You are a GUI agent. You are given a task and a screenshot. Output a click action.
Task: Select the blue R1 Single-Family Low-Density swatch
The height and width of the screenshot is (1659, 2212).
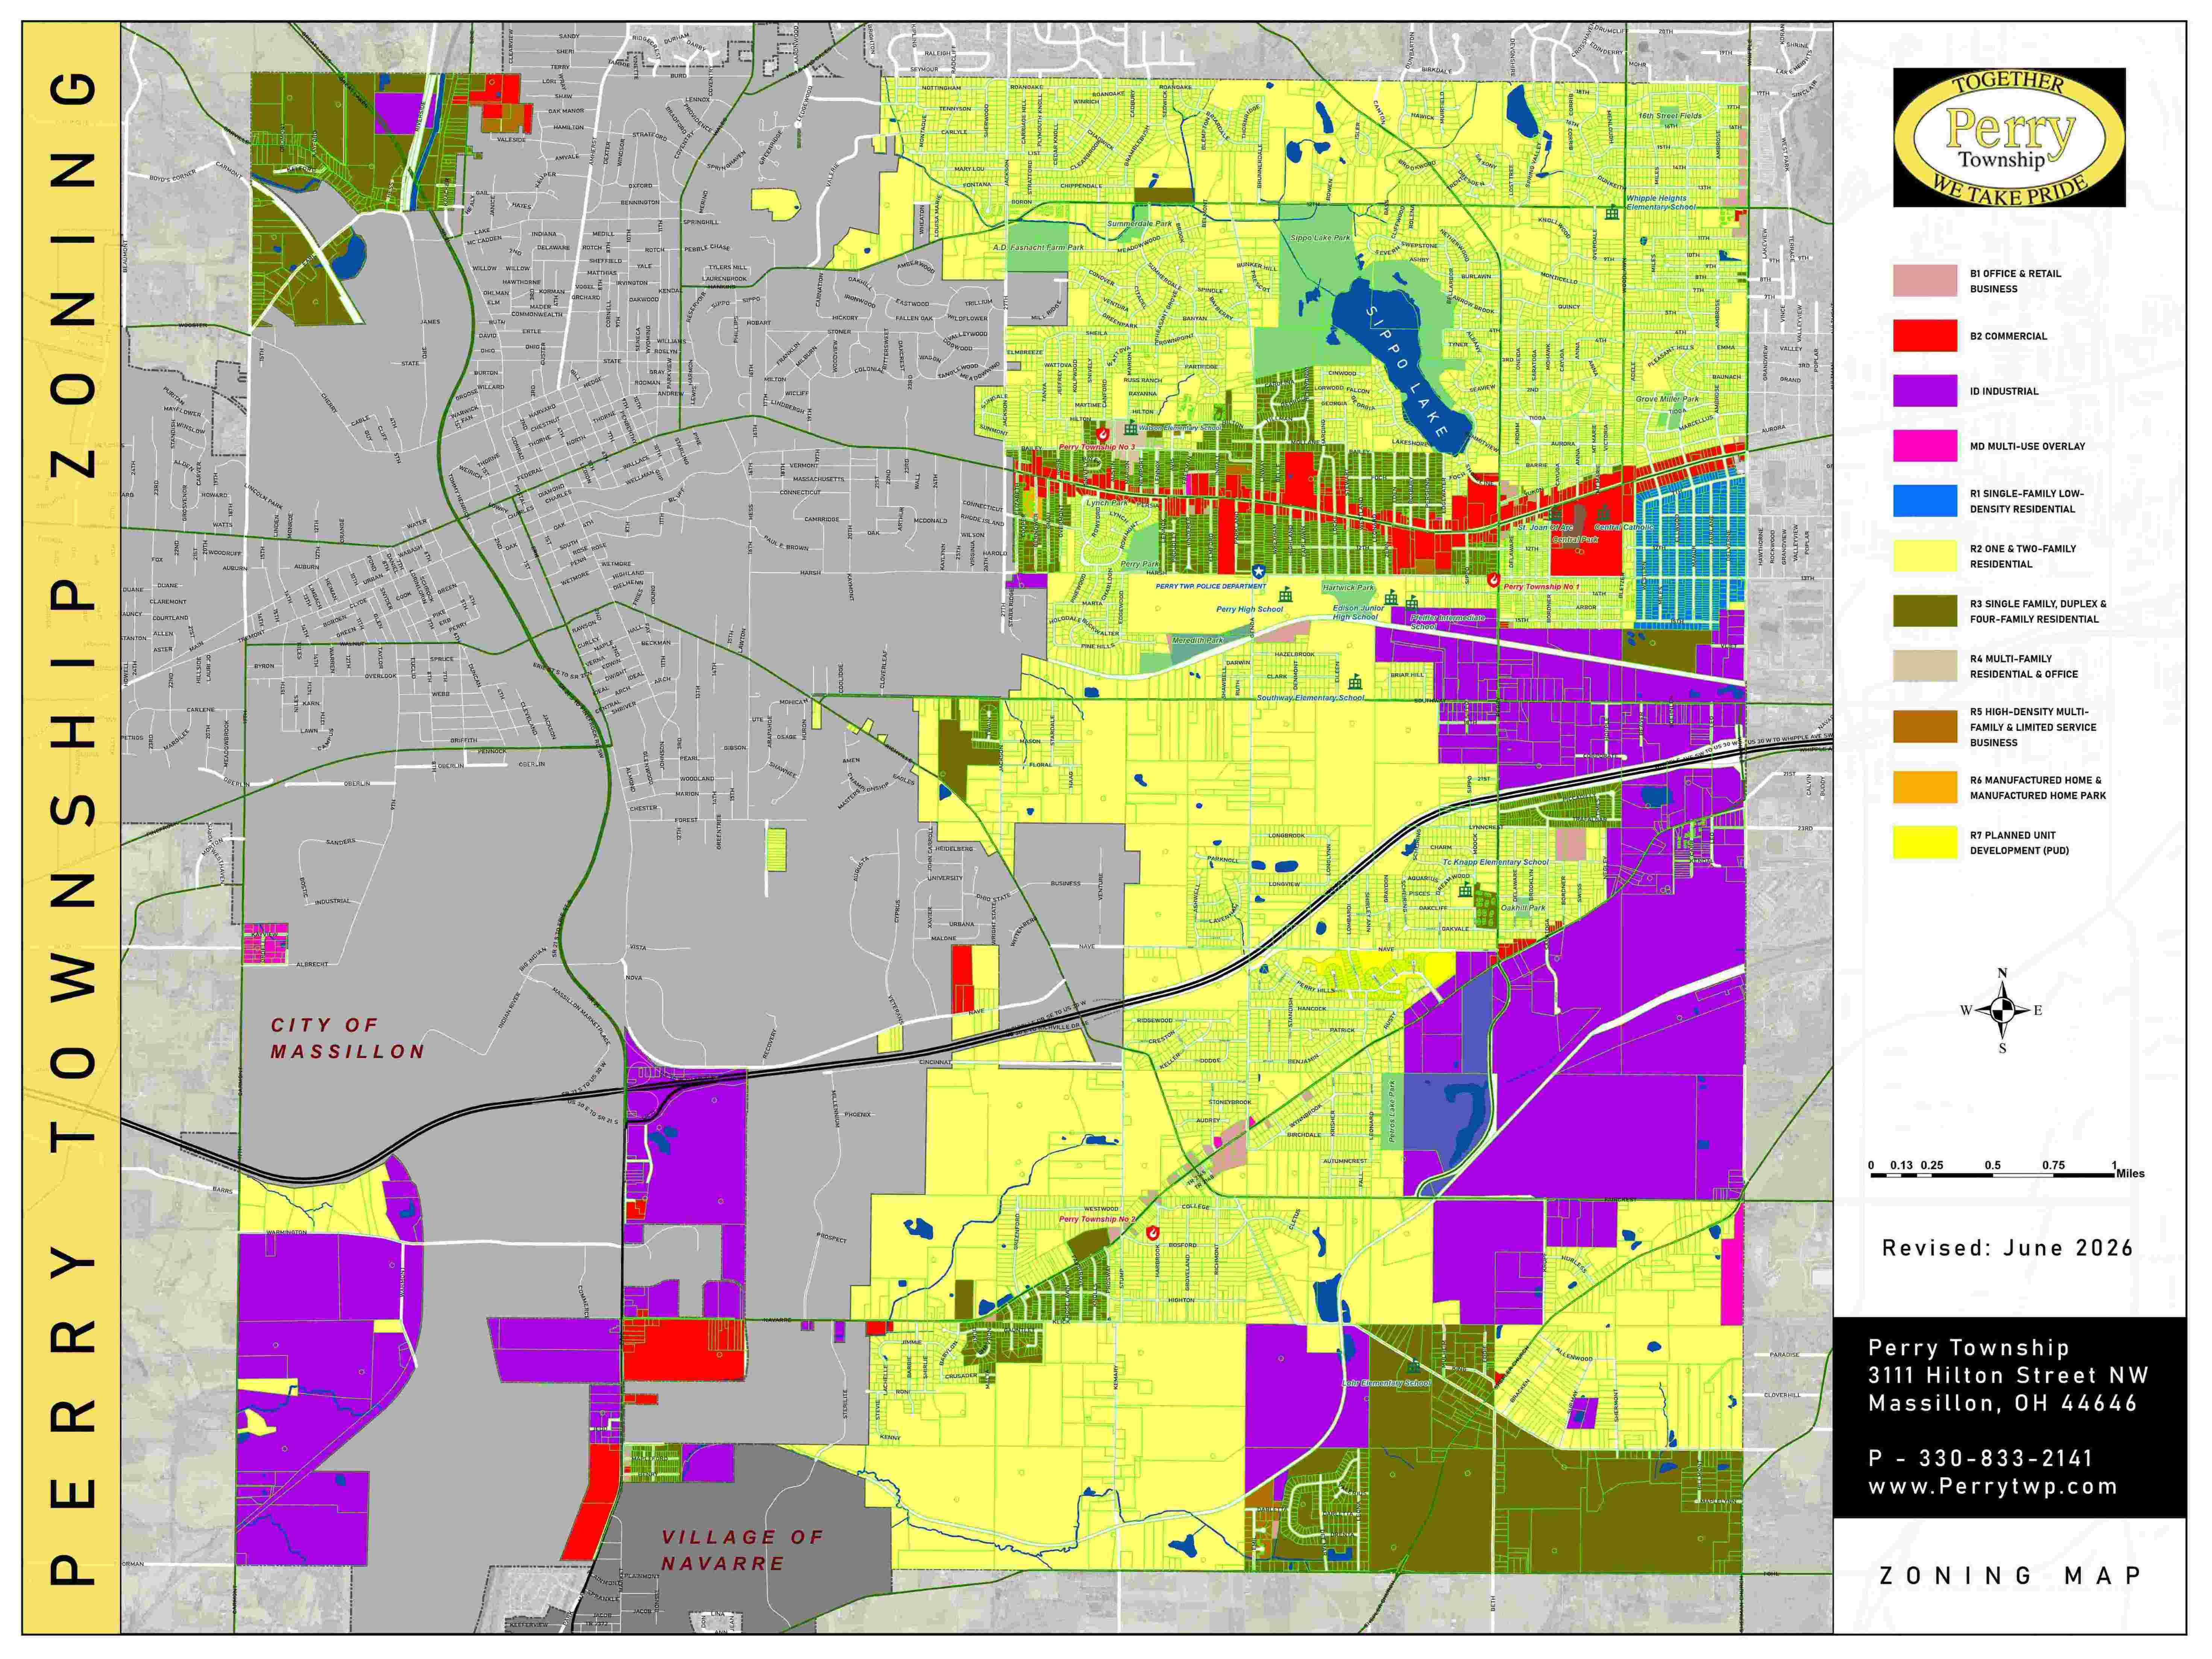1925,501
